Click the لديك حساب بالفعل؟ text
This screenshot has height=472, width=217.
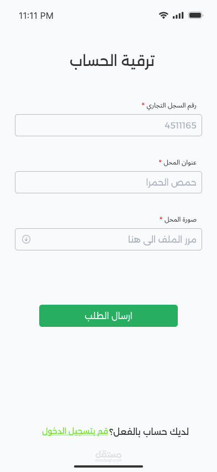pos(149,432)
